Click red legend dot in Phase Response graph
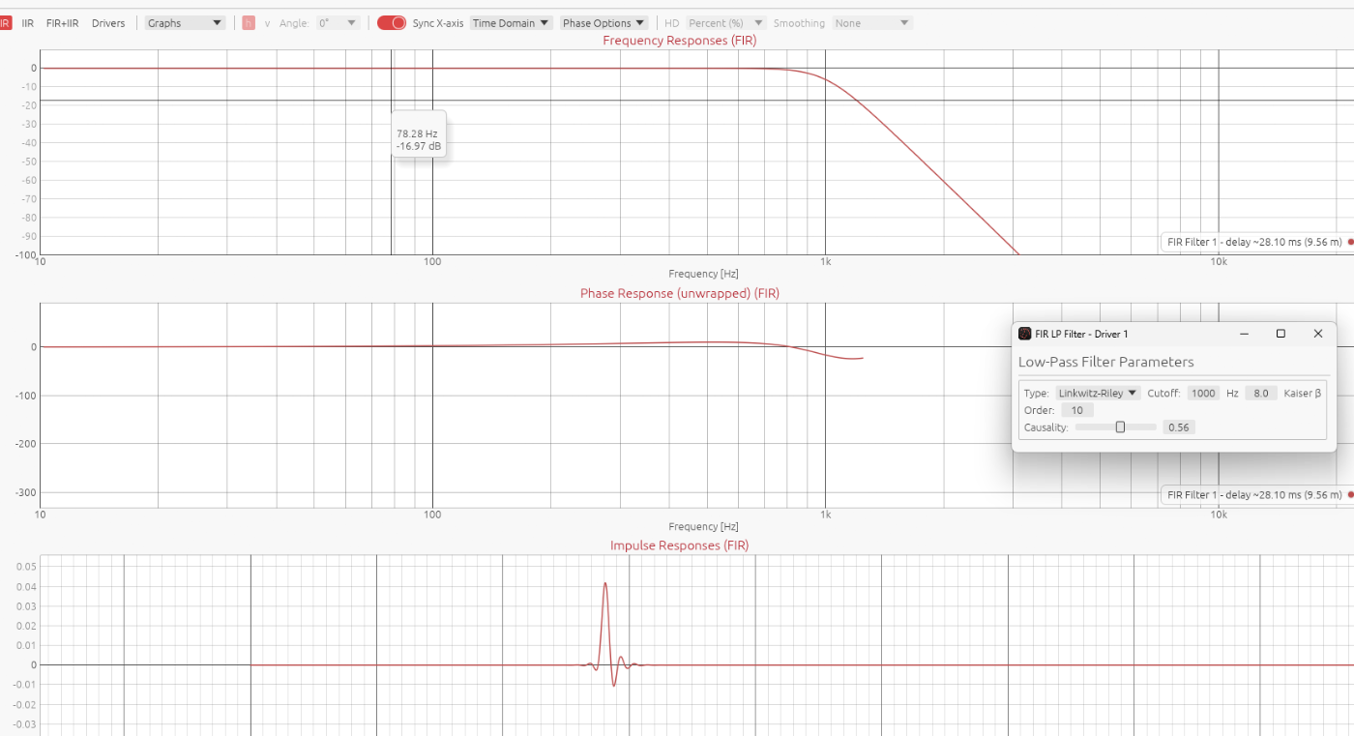 click(1350, 495)
